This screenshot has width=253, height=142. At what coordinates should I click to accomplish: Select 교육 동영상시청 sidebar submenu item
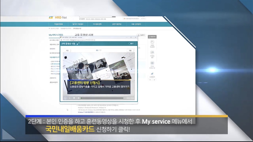55,64
